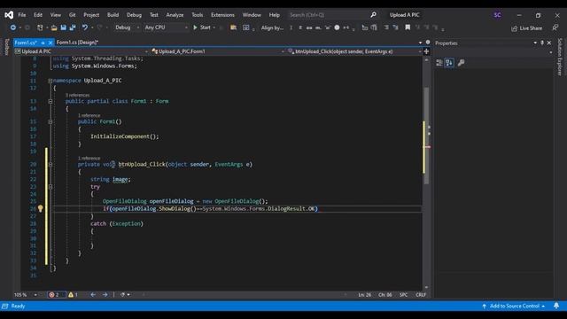Click the new project toolbar icon

[40, 27]
